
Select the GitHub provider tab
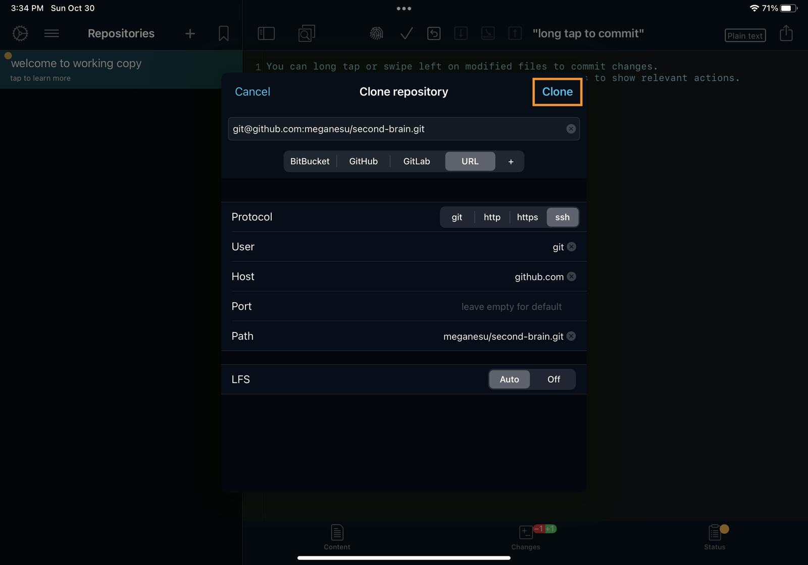pos(363,161)
